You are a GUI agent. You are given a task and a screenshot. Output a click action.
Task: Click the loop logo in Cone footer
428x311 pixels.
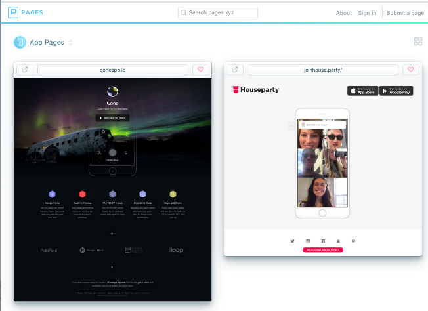176,250
